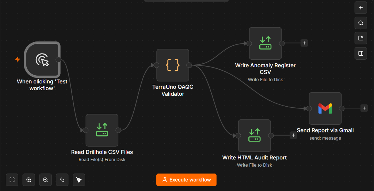Click "Write File to Disk" under Anomaly Register

coord(265,80)
